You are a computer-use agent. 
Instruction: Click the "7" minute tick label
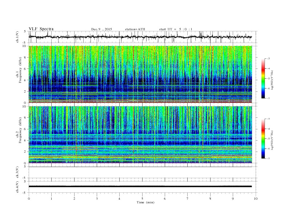(188, 199)
